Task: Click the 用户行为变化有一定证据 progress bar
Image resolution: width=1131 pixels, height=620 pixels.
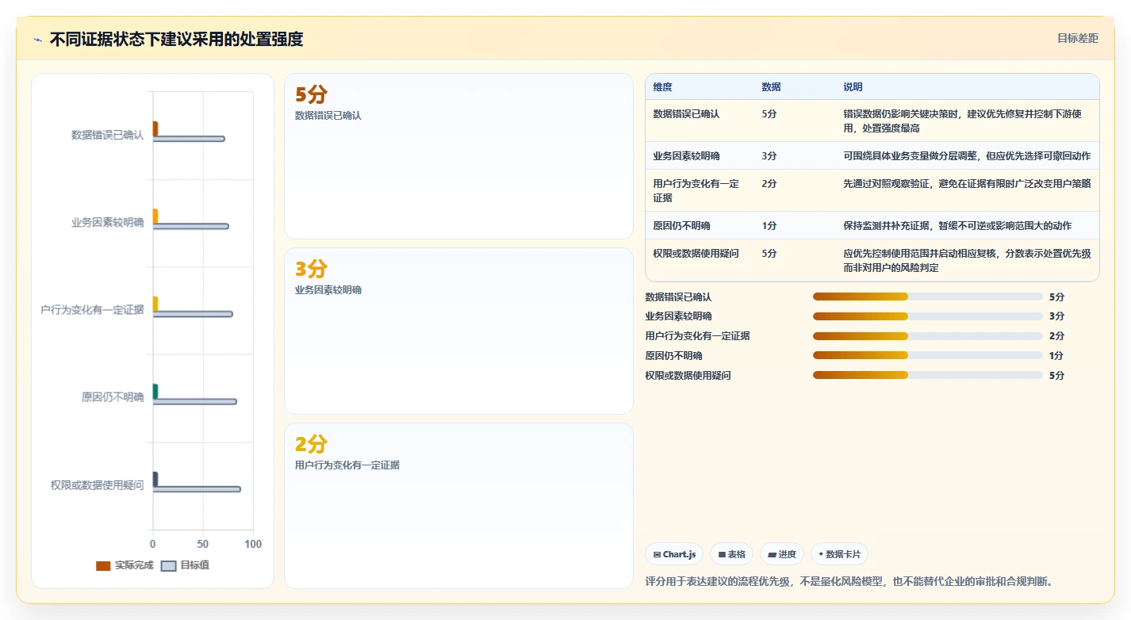Action: (927, 336)
